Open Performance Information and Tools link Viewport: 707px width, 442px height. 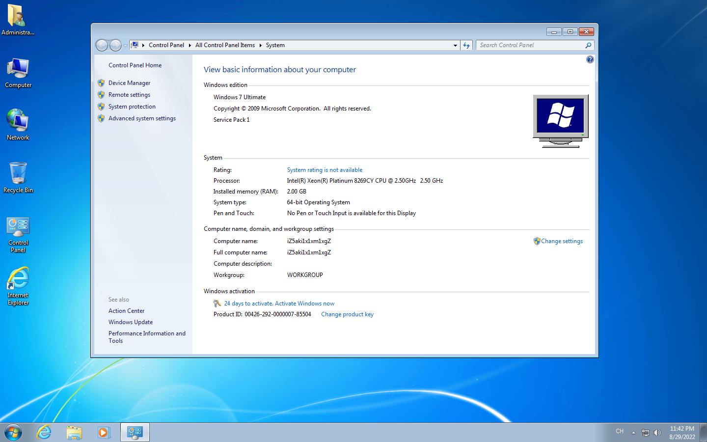point(147,337)
